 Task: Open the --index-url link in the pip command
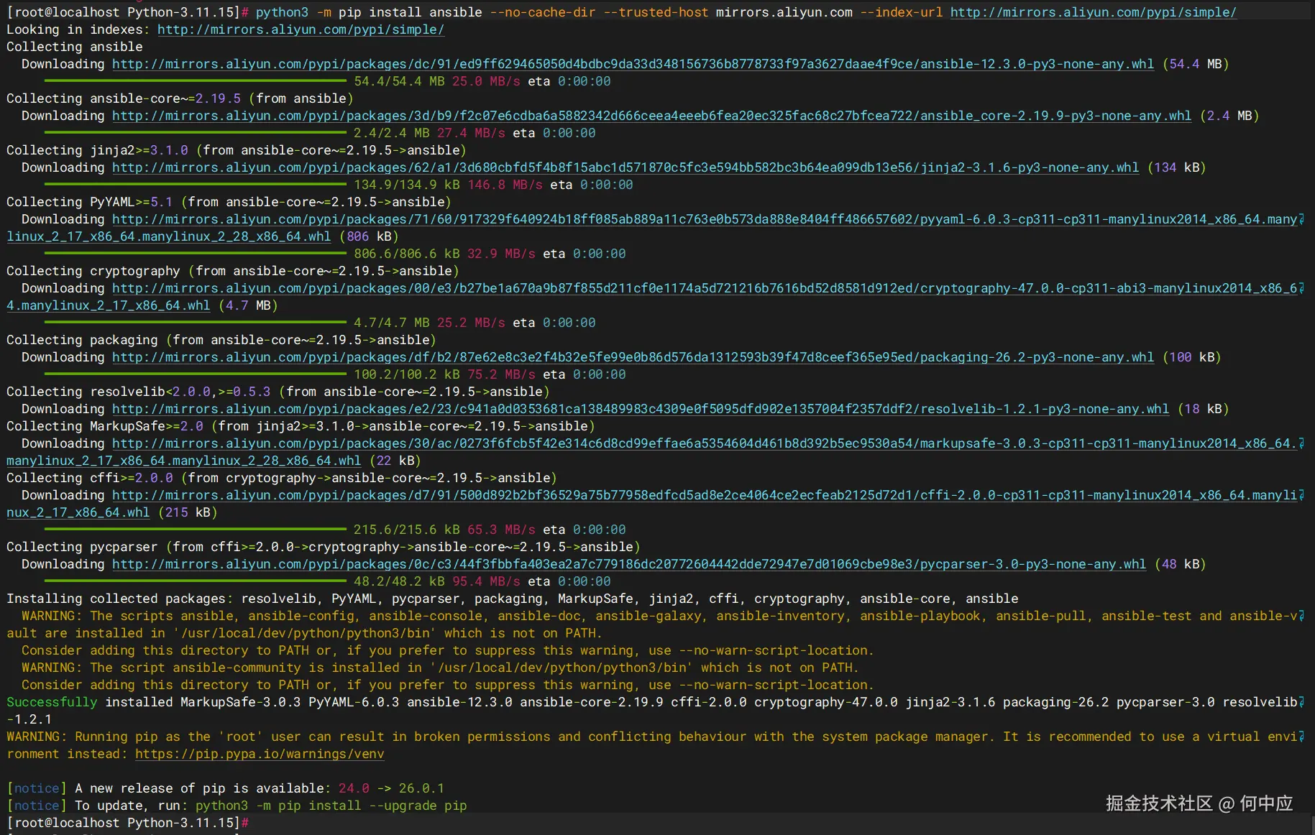1094,12
